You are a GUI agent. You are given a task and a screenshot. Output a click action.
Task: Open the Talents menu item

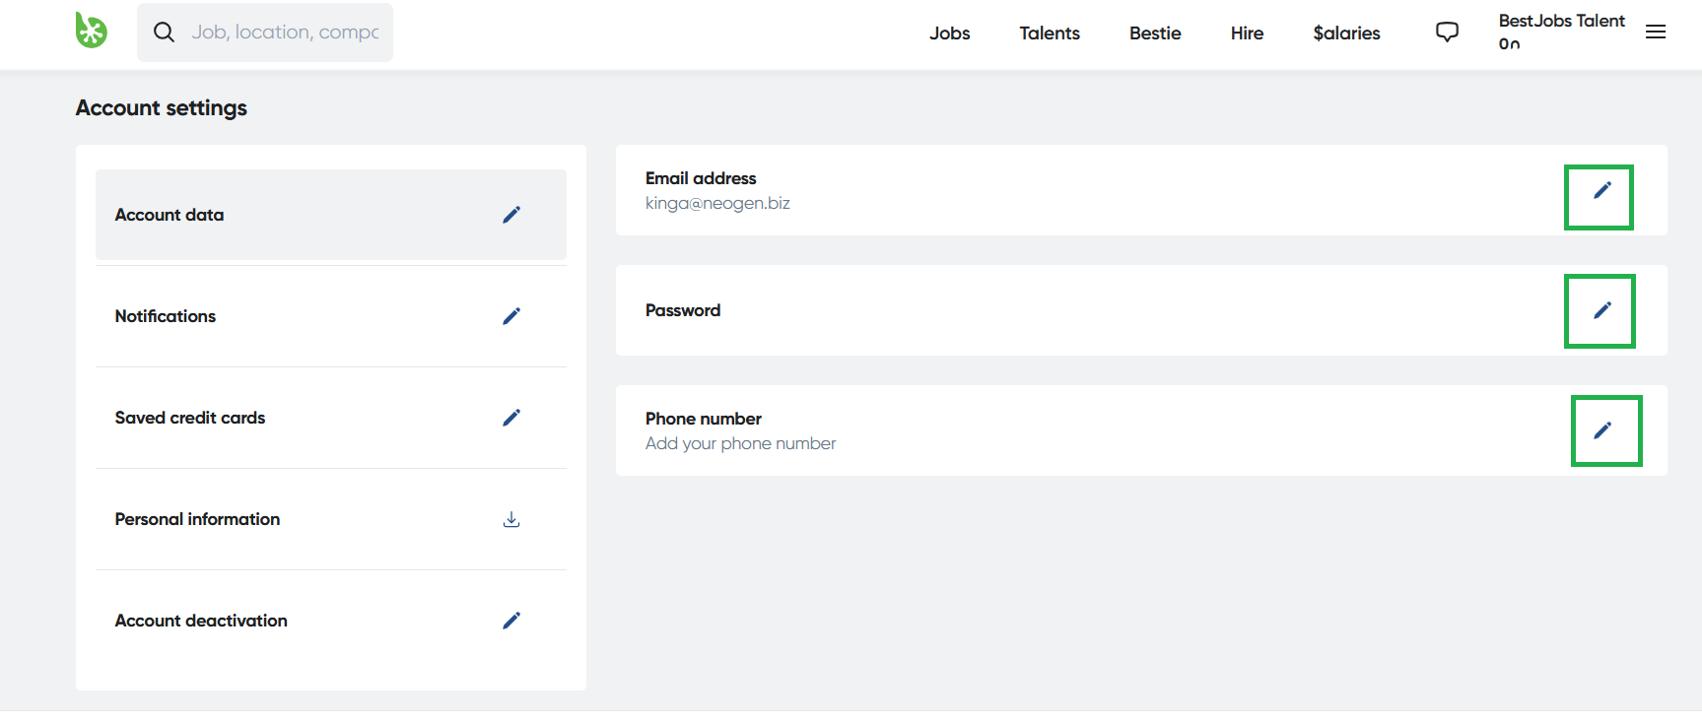tap(1049, 33)
